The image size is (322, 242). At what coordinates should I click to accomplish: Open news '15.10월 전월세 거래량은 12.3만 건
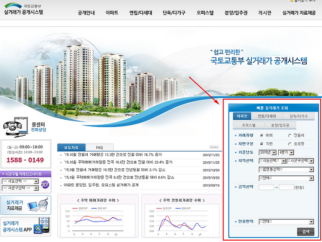pos(113,154)
